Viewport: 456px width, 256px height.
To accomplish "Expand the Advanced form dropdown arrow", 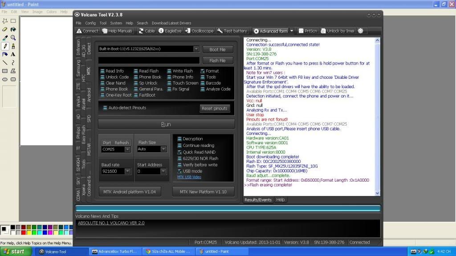I will [292, 31].
